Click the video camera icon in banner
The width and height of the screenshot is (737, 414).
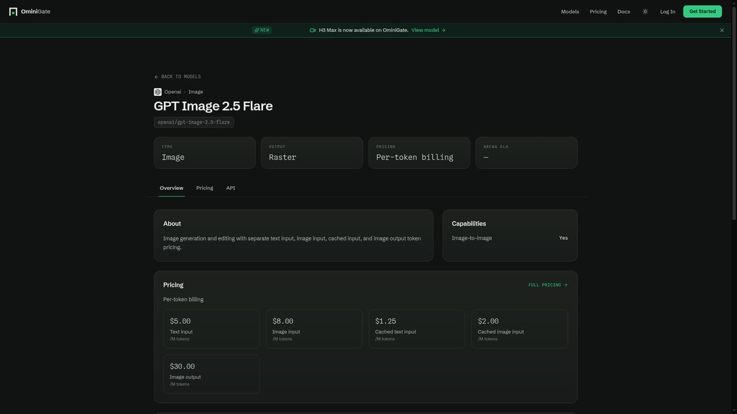click(313, 30)
